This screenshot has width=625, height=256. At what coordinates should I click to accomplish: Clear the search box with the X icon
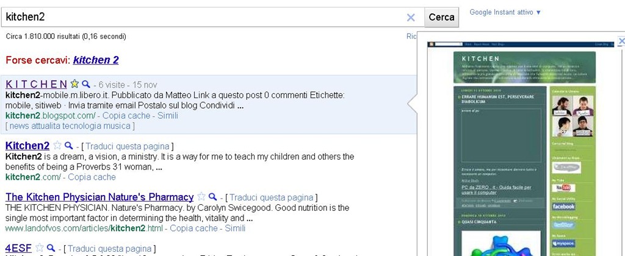coord(411,18)
